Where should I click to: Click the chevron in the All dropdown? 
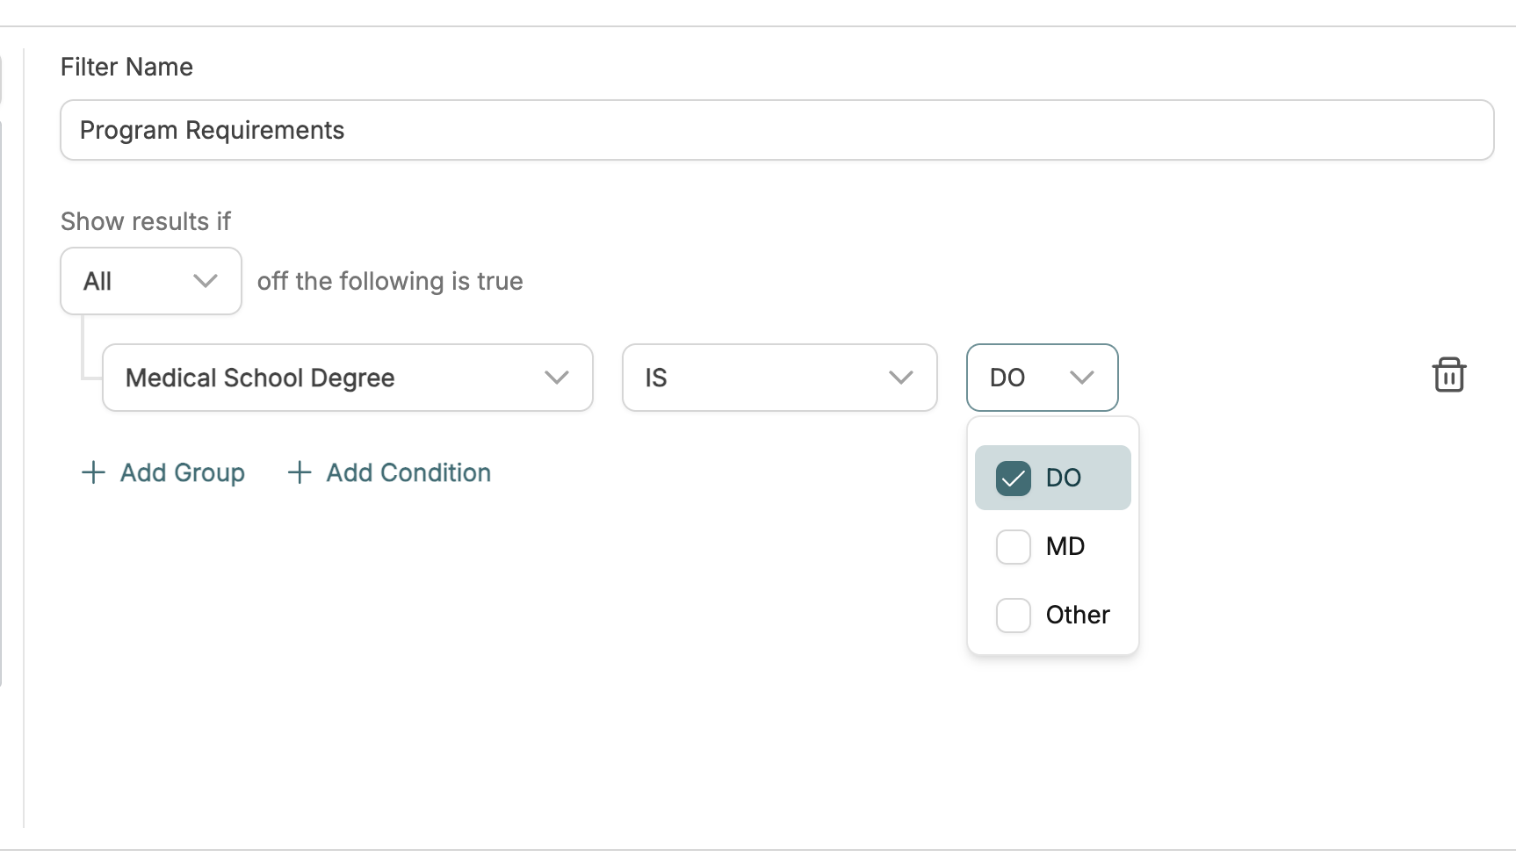(x=206, y=281)
